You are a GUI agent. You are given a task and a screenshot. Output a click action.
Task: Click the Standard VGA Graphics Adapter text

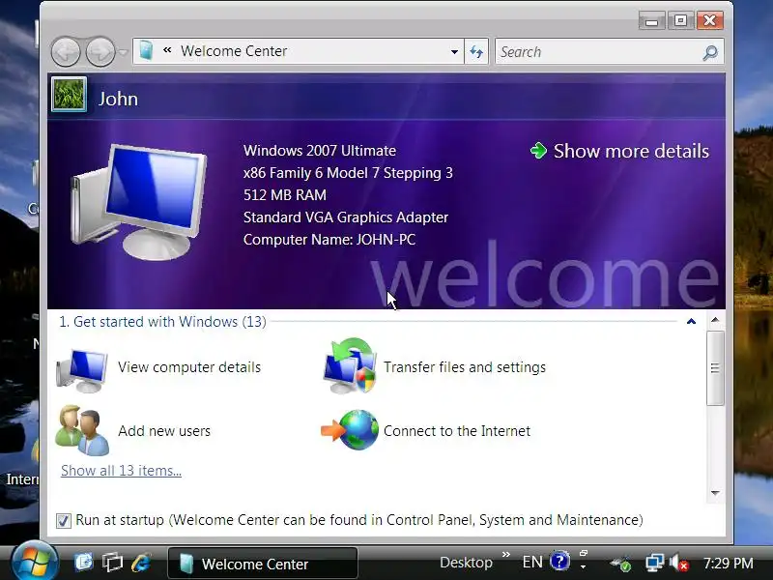tap(346, 217)
